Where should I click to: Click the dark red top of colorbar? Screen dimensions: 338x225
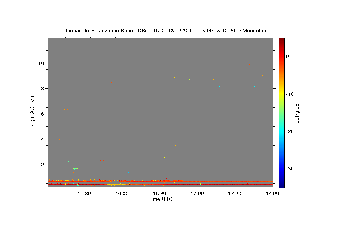tap(282, 40)
